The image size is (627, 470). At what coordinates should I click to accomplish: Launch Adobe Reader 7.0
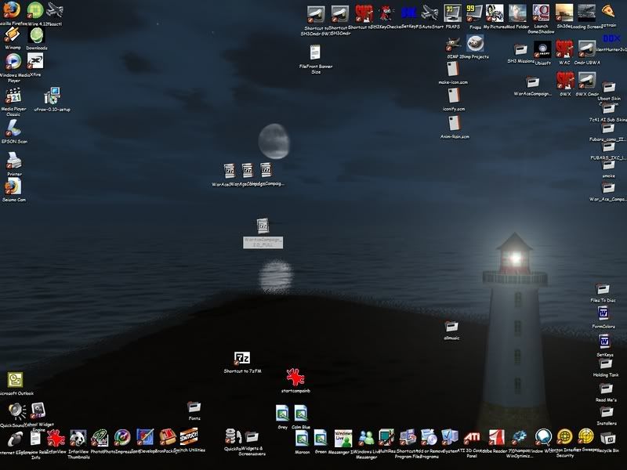pyautogui.click(x=496, y=438)
